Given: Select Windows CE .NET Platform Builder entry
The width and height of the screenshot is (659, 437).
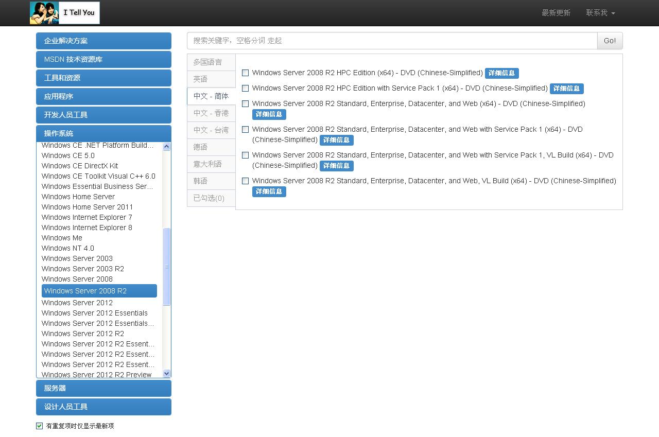Looking at the screenshot, I should point(98,145).
